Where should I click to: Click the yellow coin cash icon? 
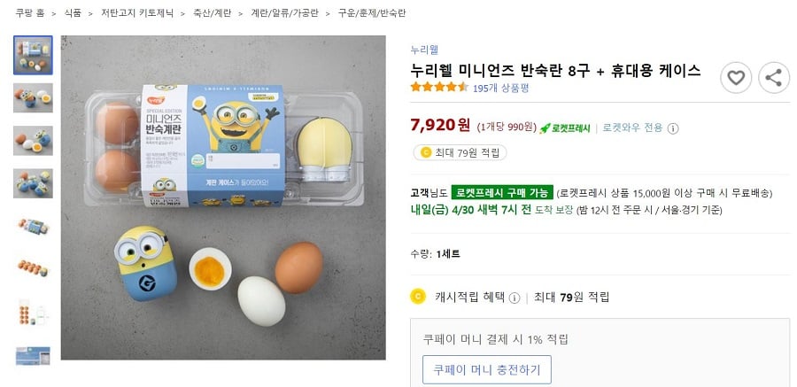tap(418, 297)
